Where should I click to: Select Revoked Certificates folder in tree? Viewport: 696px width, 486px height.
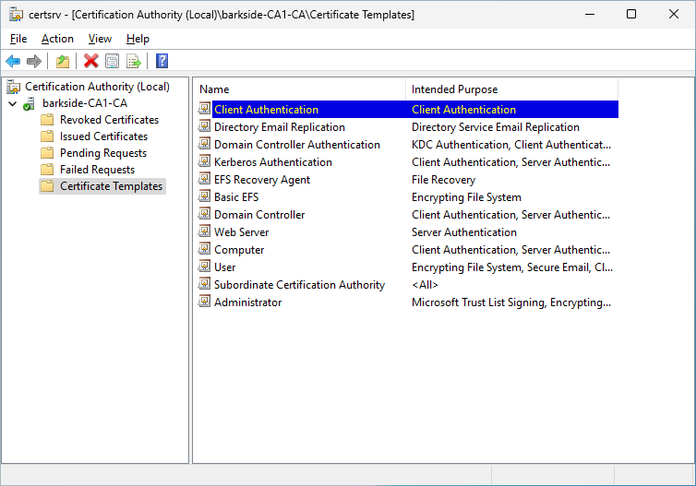pyautogui.click(x=109, y=120)
